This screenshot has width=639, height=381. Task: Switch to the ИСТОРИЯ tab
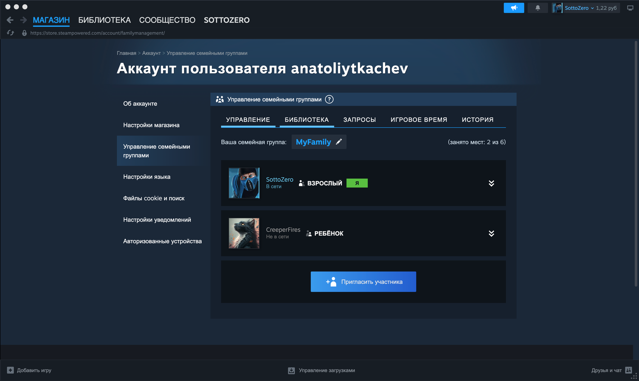[x=478, y=120]
